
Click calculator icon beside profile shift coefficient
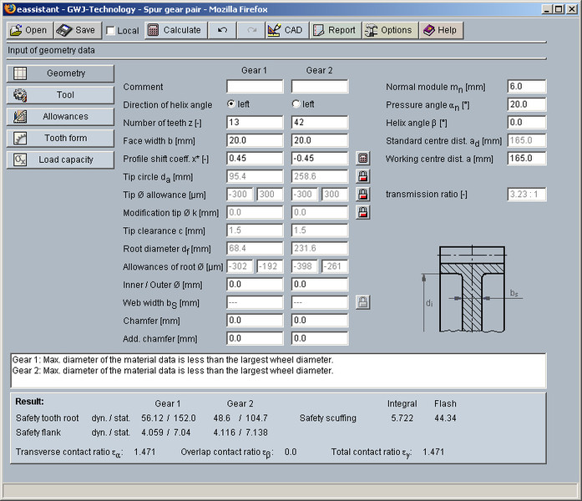pos(362,159)
